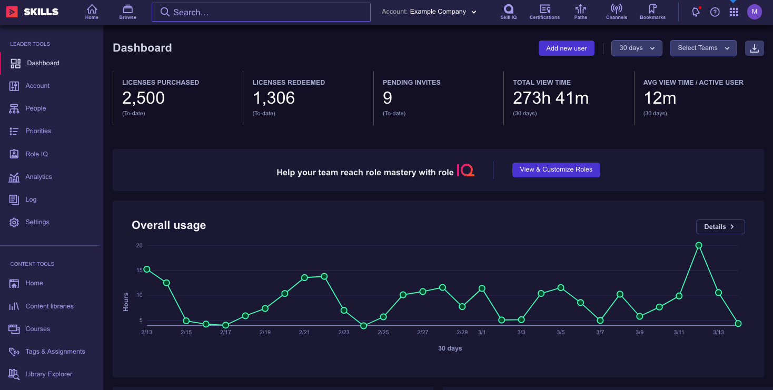Click the Add new user button
The width and height of the screenshot is (773, 390).
566,48
